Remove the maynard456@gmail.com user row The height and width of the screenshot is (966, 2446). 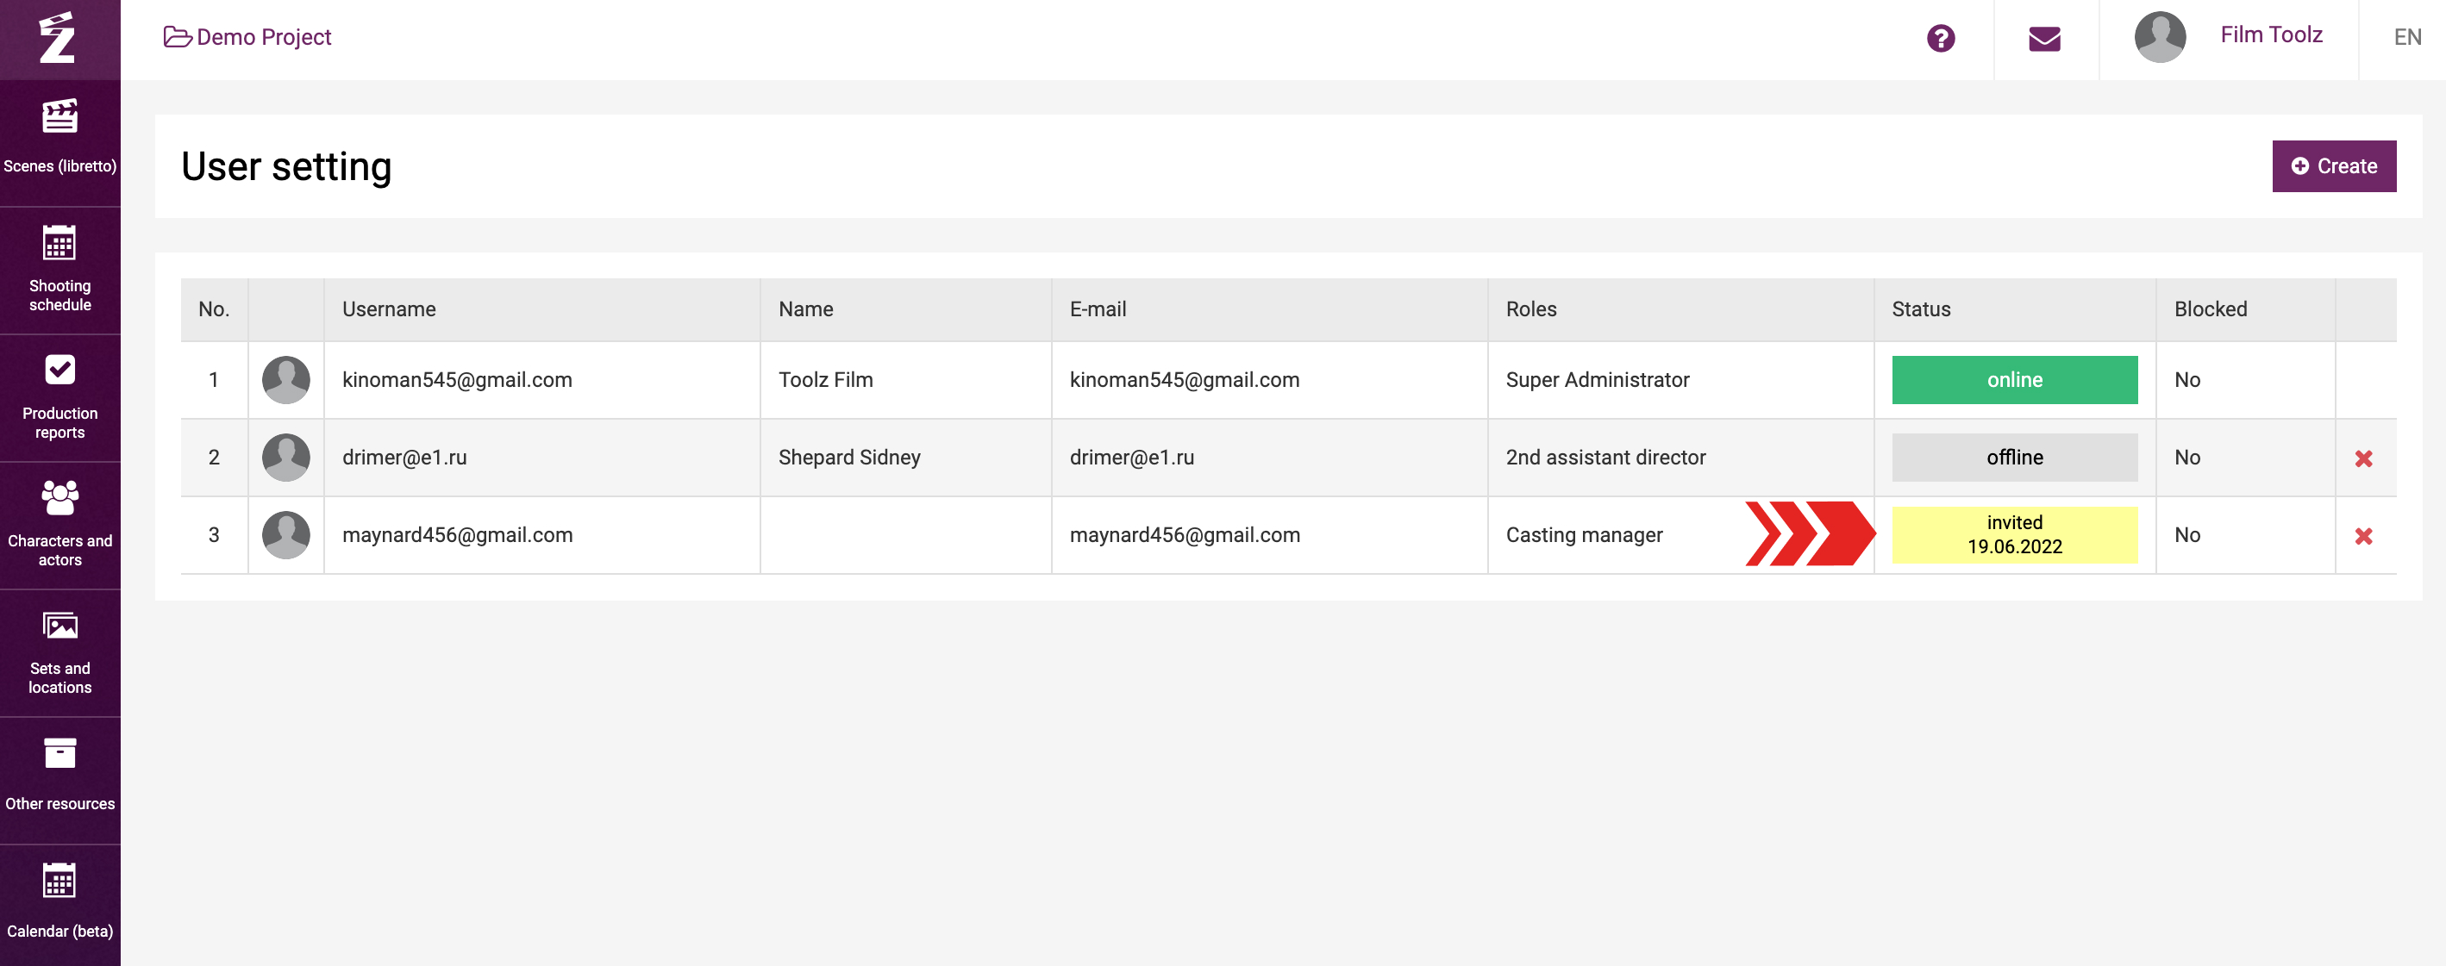[x=2363, y=536]
